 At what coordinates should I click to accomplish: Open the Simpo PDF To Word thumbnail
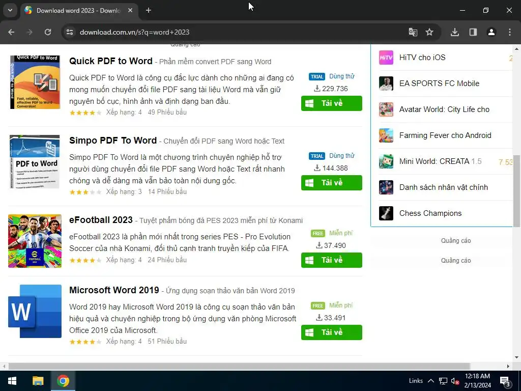click(35, 161)
